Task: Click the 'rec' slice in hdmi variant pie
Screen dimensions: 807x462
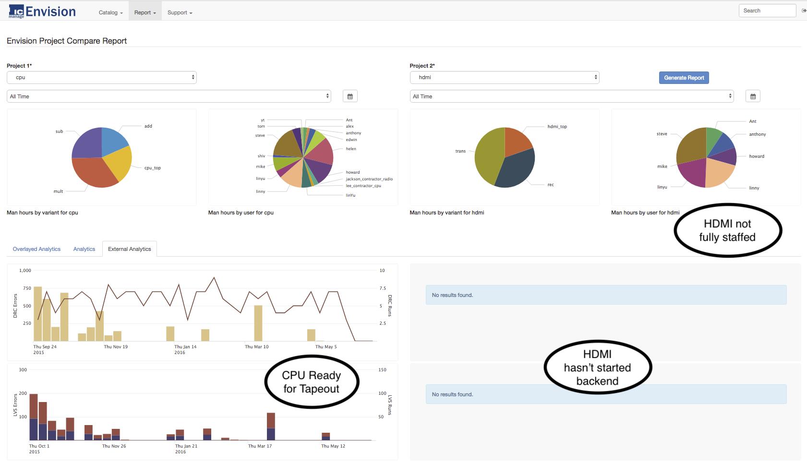Action: pos(518,168)
